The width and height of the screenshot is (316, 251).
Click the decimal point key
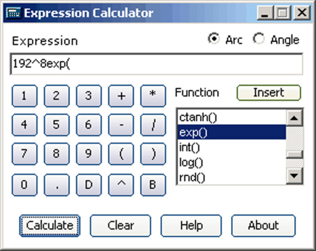[x=57, y=184]
